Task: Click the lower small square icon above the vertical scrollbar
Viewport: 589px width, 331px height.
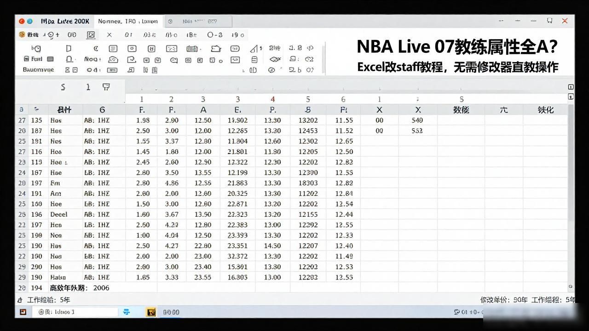Action: pyautogui.click(x=571, y=97)
